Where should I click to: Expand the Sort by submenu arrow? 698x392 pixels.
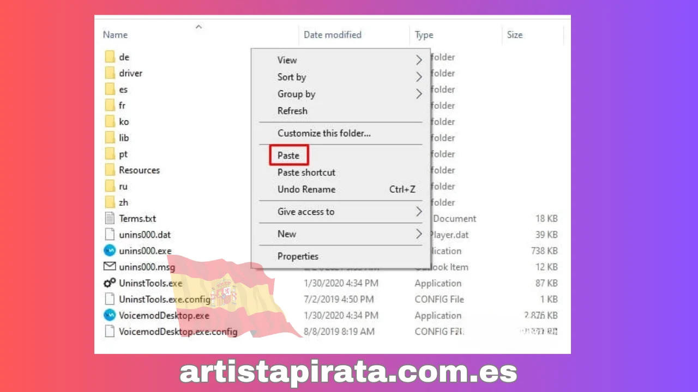[419, 77]
